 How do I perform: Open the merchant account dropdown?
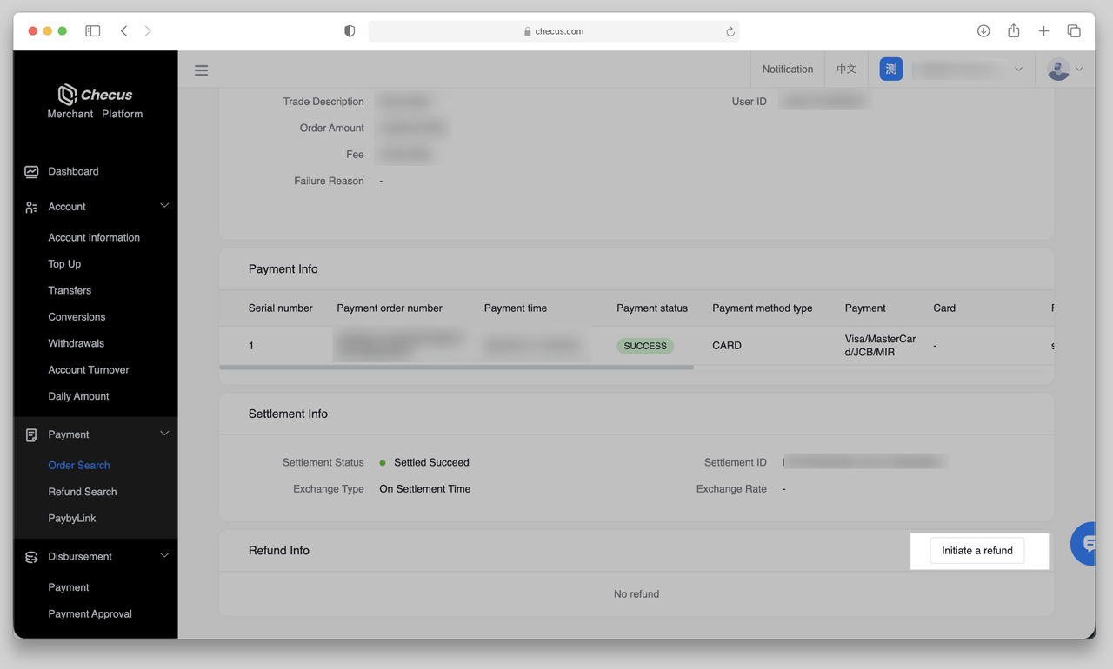click(x=1018, y=70)
